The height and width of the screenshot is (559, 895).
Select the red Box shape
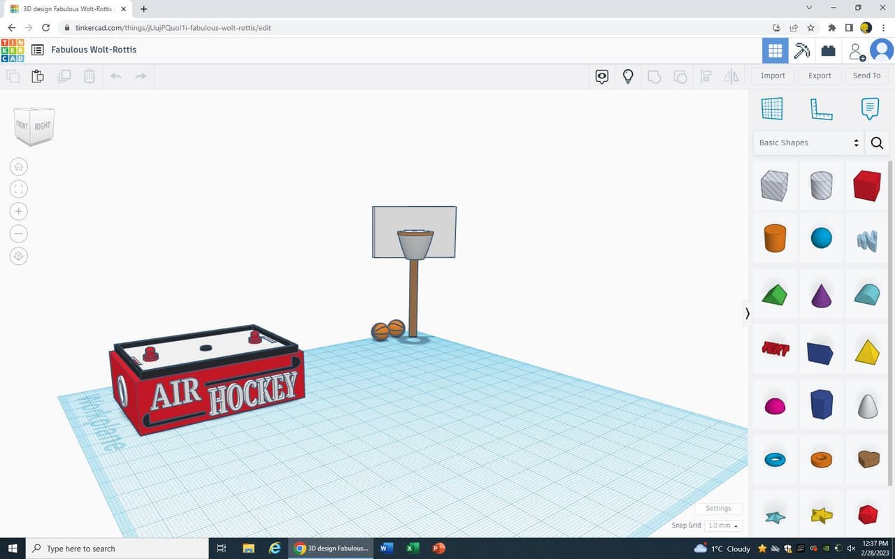point(867,185)
